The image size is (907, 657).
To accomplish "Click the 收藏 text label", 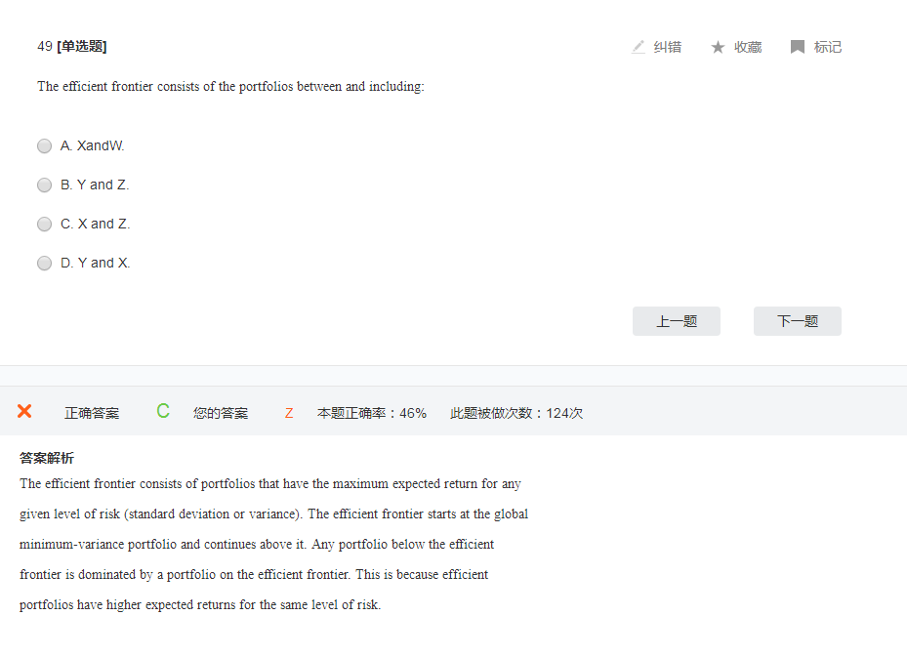I will point(748,47).
